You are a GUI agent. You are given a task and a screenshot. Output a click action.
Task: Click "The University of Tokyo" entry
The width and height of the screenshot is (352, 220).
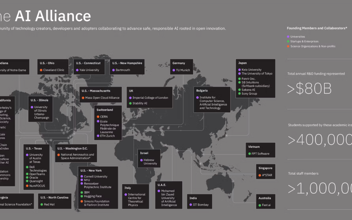tap(257, 73)
